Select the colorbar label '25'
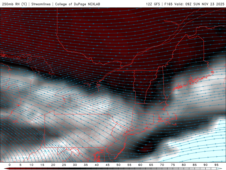Screen dimensions: 226x170 pos(64,165)
